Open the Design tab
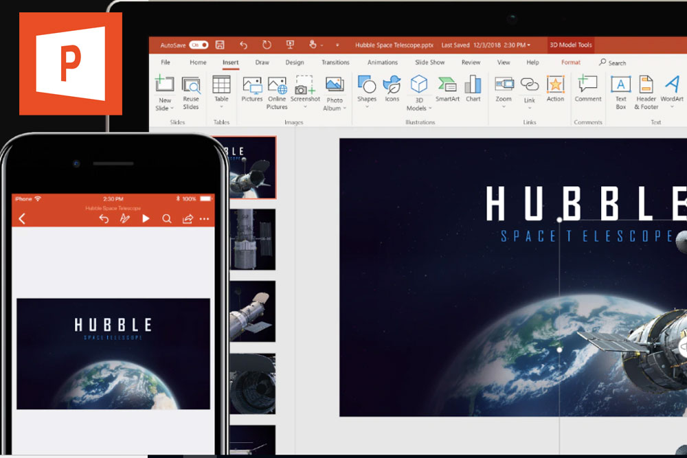 point(295,62)
